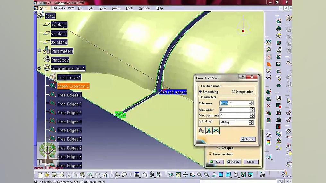Image resolution: width=326 pixels, height=183 pixels.
Task: Click the New document icon in bottom toolbar
Action: (x=40, y=175)
